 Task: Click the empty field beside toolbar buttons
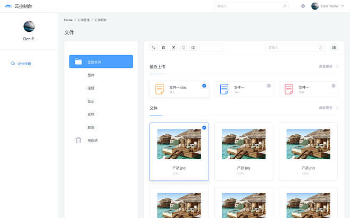point(211,47)
